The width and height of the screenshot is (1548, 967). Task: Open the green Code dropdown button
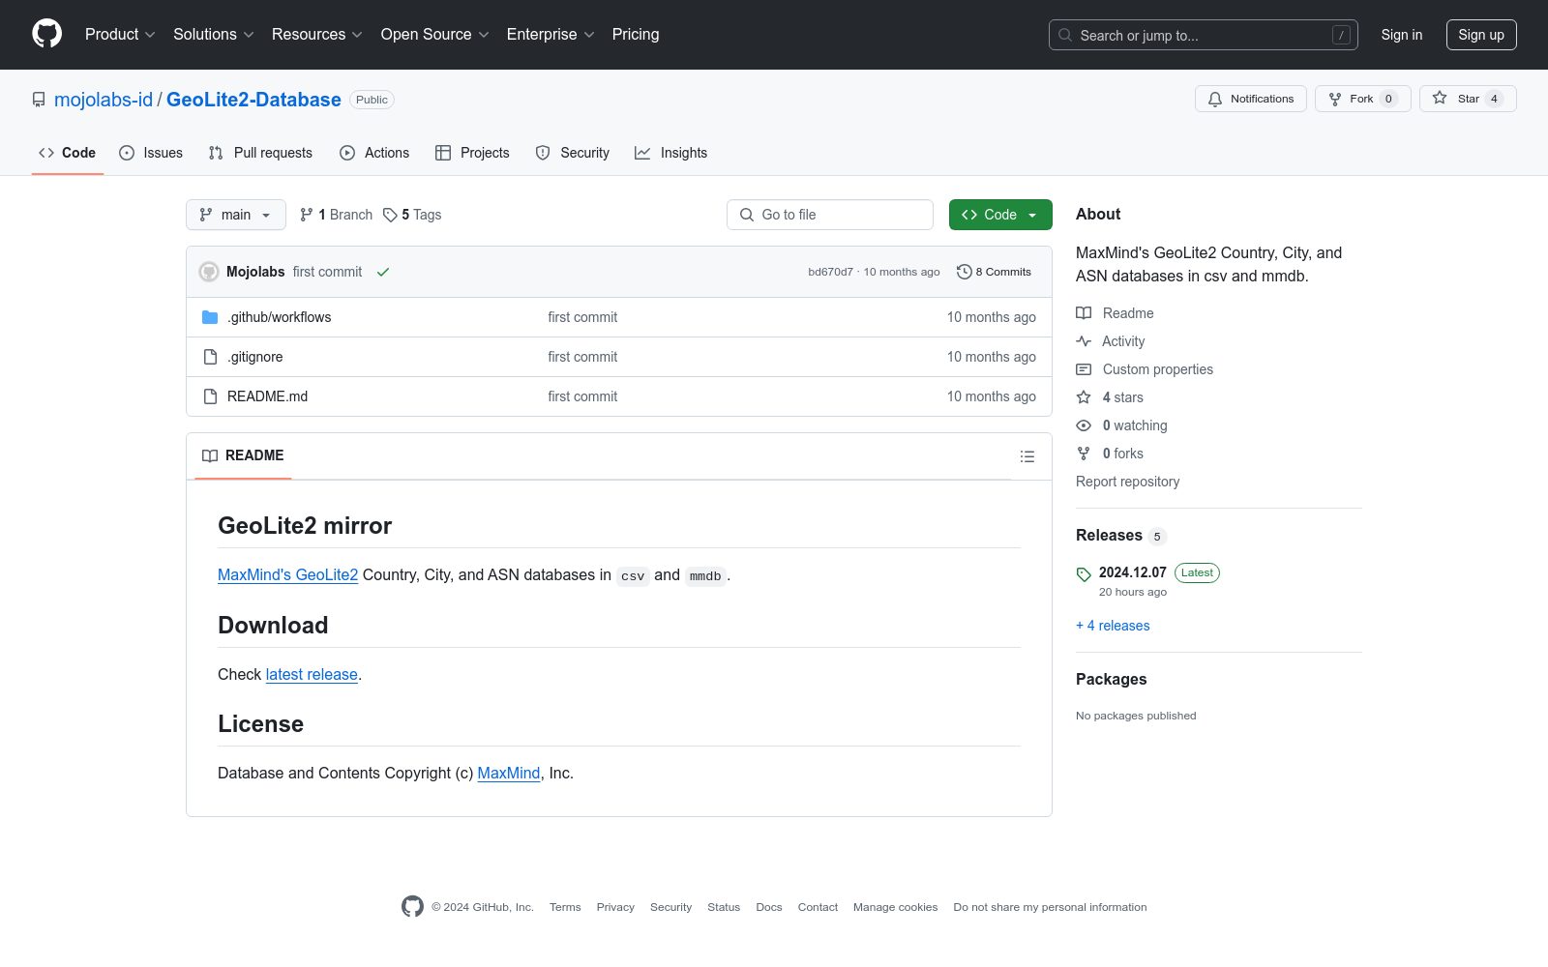tap(1000, 215)
